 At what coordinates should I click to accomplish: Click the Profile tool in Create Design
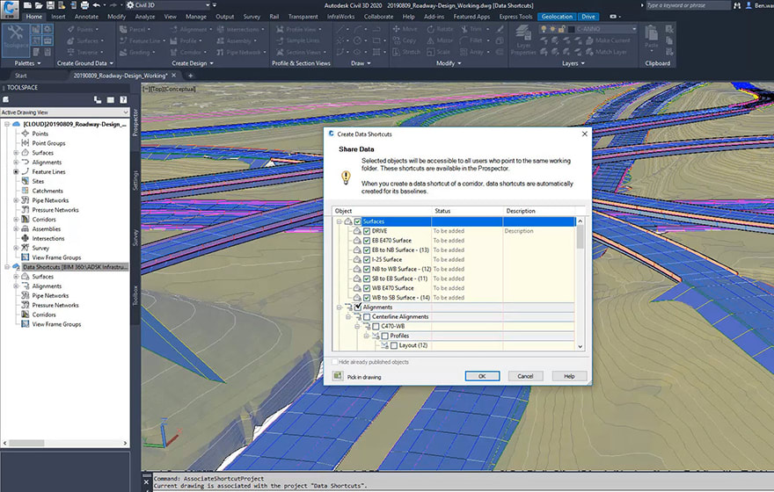pyautogui.click(x=186, y=40)
